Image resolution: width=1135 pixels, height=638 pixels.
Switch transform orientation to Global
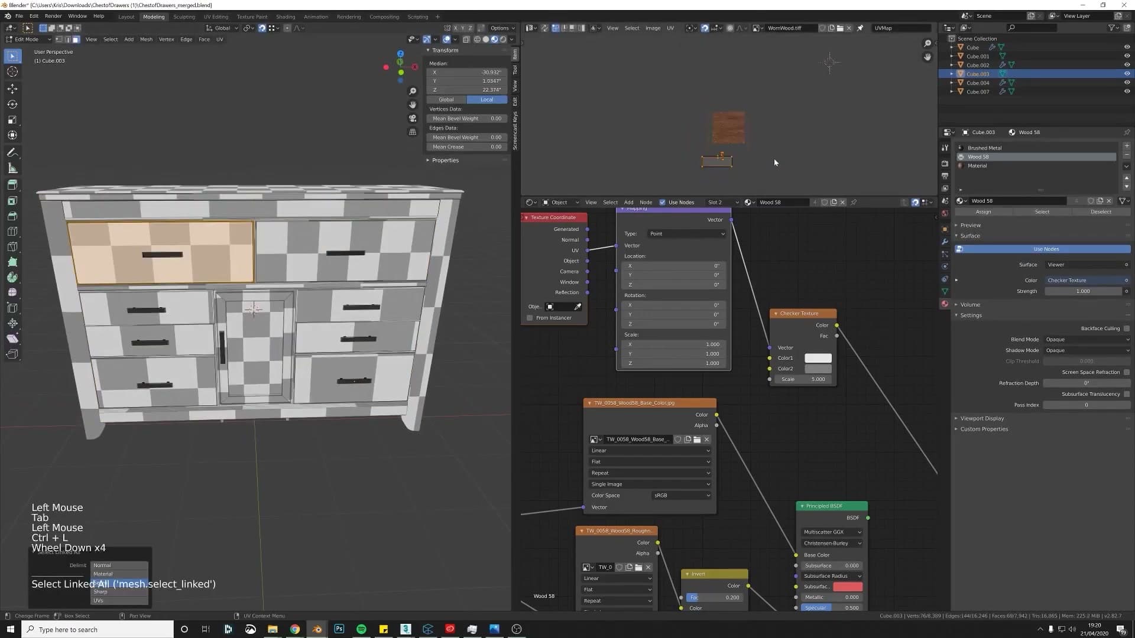[446, 100]
